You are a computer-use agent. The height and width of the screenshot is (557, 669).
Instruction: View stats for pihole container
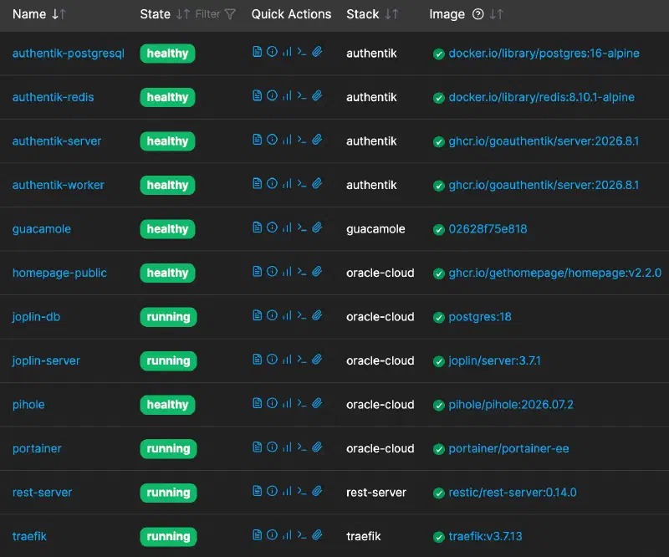[x=287, y=403]
